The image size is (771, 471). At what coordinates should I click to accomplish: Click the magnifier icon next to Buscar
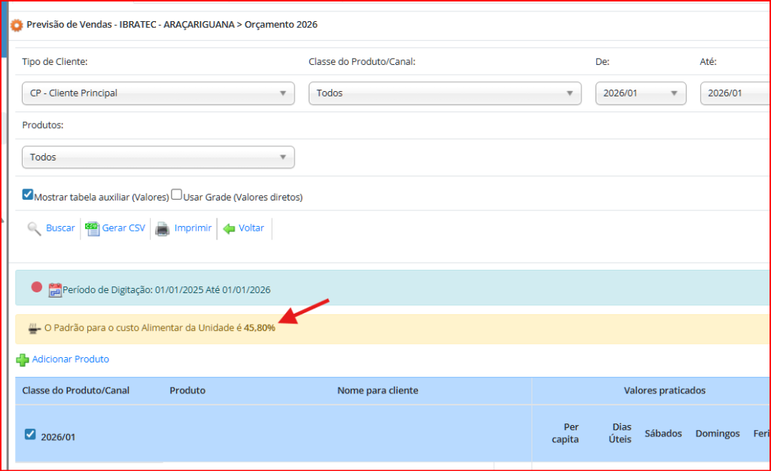click(x=34, y=228)
